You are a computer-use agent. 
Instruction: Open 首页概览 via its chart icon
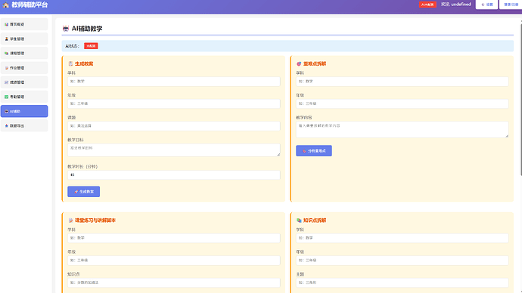coord(6,24)
